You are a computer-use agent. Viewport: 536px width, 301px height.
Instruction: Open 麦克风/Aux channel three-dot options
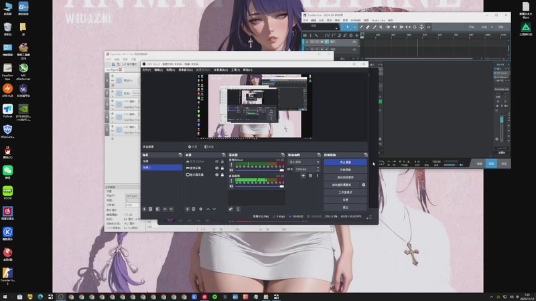231,165
